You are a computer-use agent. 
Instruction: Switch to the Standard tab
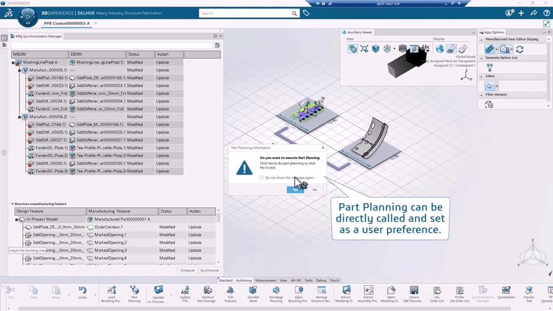point(225,280)
